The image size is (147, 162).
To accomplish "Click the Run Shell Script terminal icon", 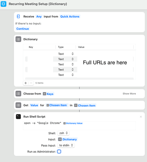I will [x=18, y=117].
